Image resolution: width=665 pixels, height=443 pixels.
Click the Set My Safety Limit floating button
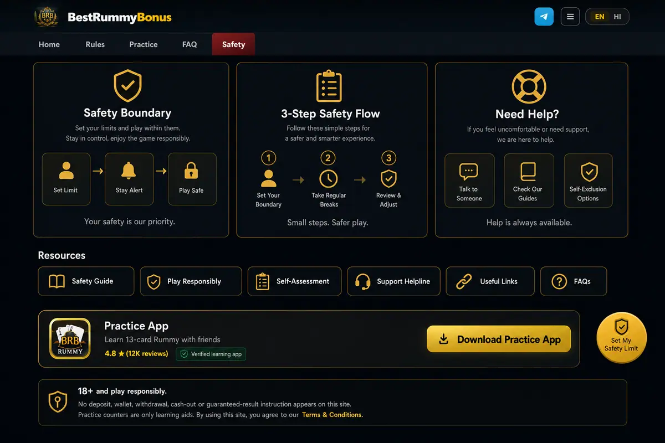[621, 337]
